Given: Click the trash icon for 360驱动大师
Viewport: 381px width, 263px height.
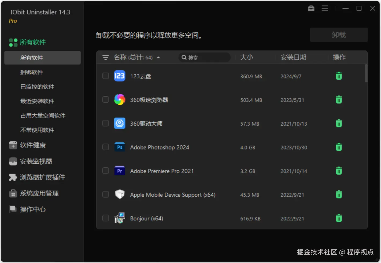Looking at the screenshot, I should tap(339, 123).
